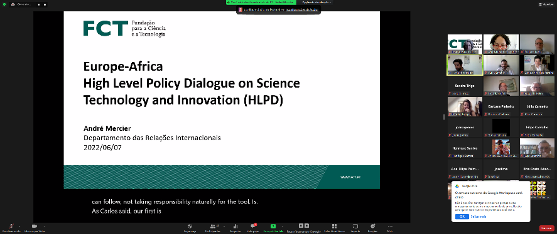The image size is (557, 234).
Task: Open the Reações emoji menu
Action: pyautogui.click(x=372, y=226)
